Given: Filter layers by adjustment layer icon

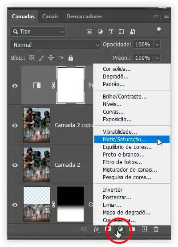Looking at the screenshot, I should pos(100,32).
